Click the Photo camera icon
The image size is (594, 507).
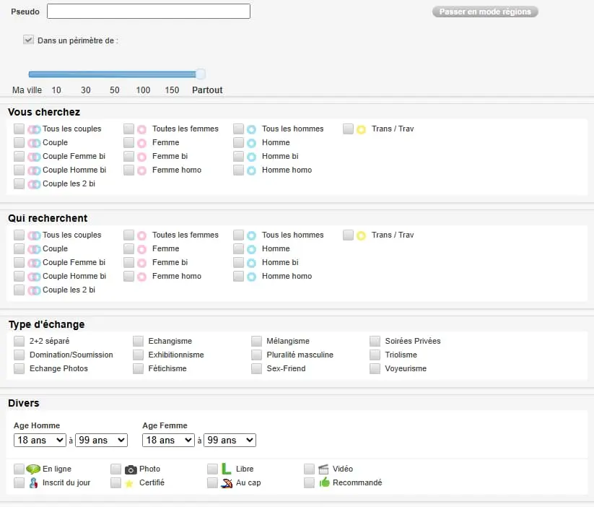point(131,469)
